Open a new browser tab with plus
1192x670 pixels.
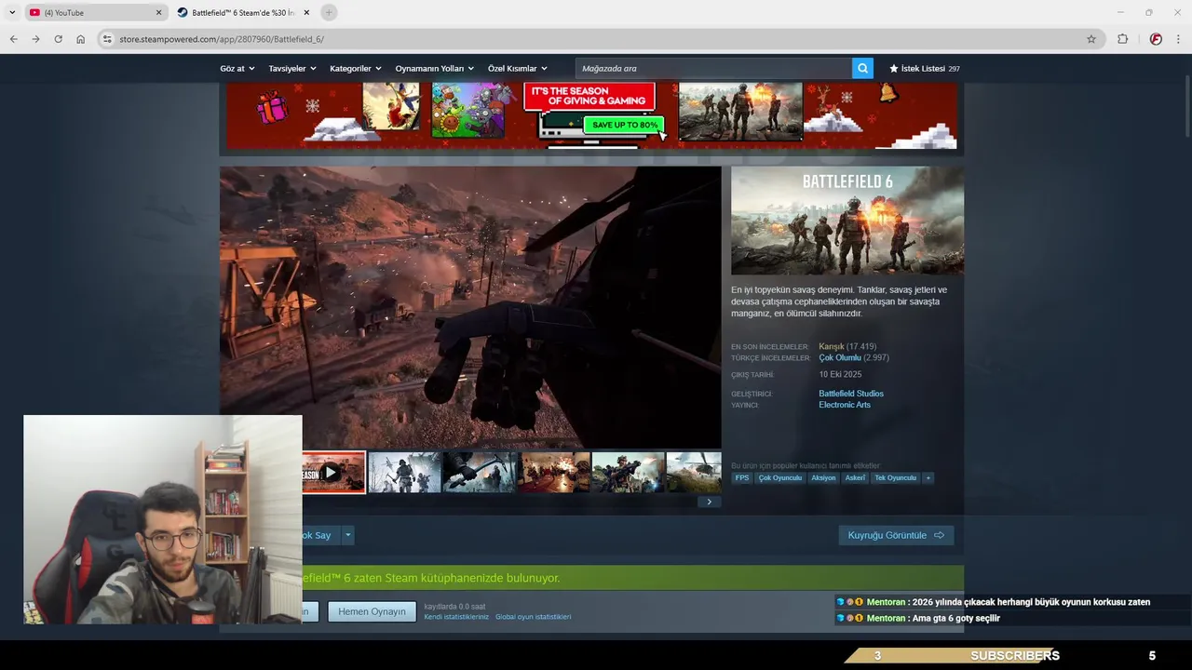329,12
